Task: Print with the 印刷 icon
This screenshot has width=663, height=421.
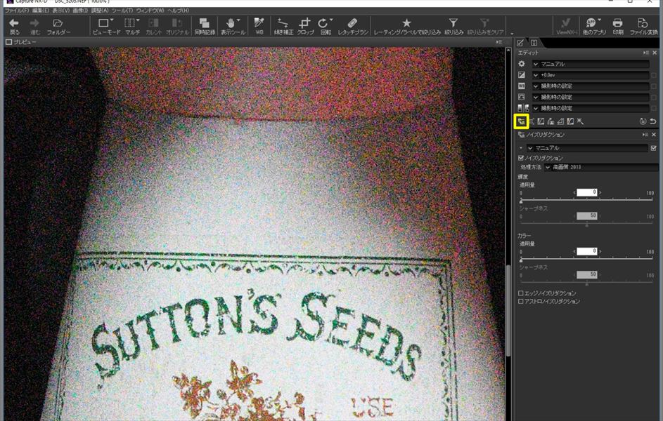Action: [x=618, y=26]
